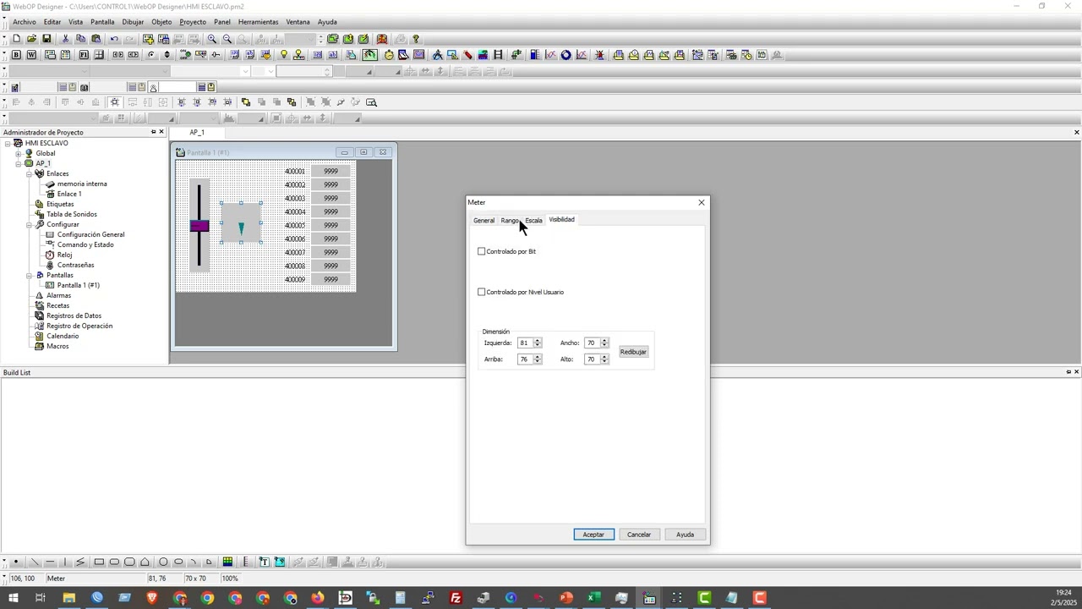Screen dimensions: 1082x609
Task: Draw a rectangle with the rectangle tool
Action: point(99,562)
